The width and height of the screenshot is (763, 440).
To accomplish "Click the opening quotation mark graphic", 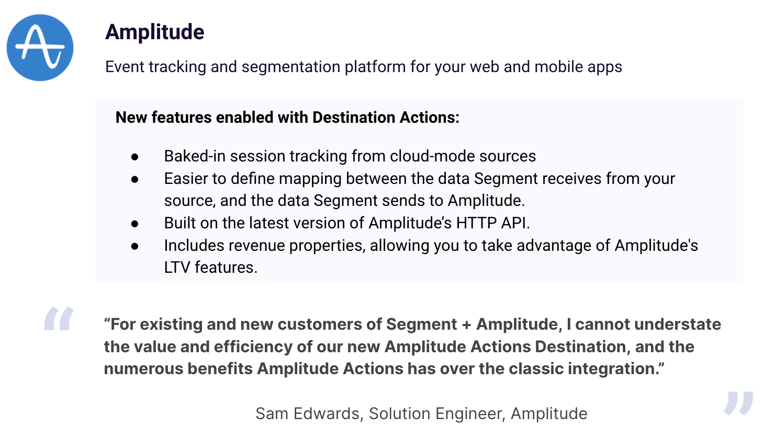I will pyautogui.click(x=59, y=319).
